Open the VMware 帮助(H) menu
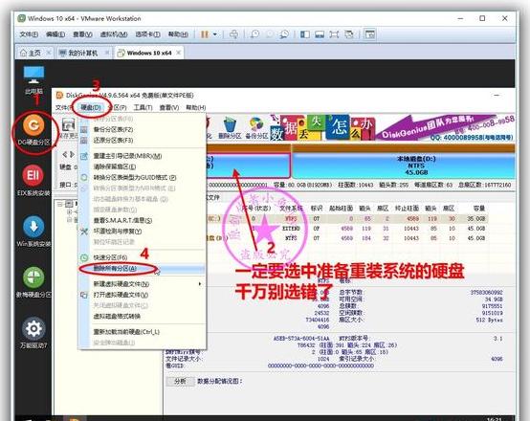Image resolution: width=530 pixels, height=421 pixels. pyautogui.click(x=178, y=34)
